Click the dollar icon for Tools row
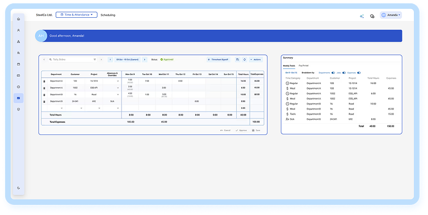Image resolution: width=428 pixels, height=215 pixels. pyautogui.click(x=287, y=114)
